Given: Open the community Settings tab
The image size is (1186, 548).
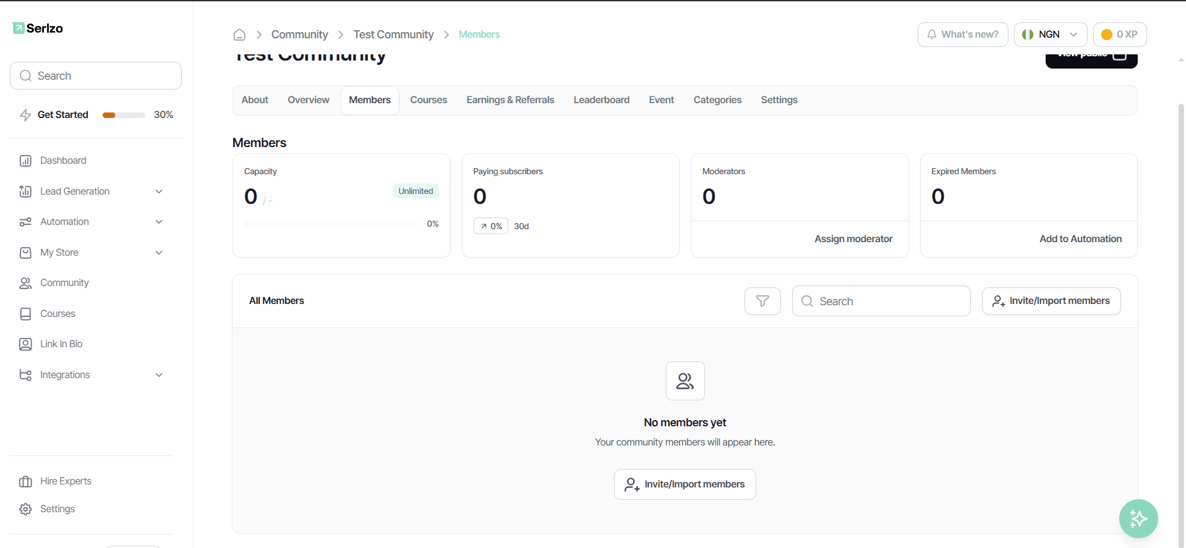Looking at the screenshot, I should (779, 100).
